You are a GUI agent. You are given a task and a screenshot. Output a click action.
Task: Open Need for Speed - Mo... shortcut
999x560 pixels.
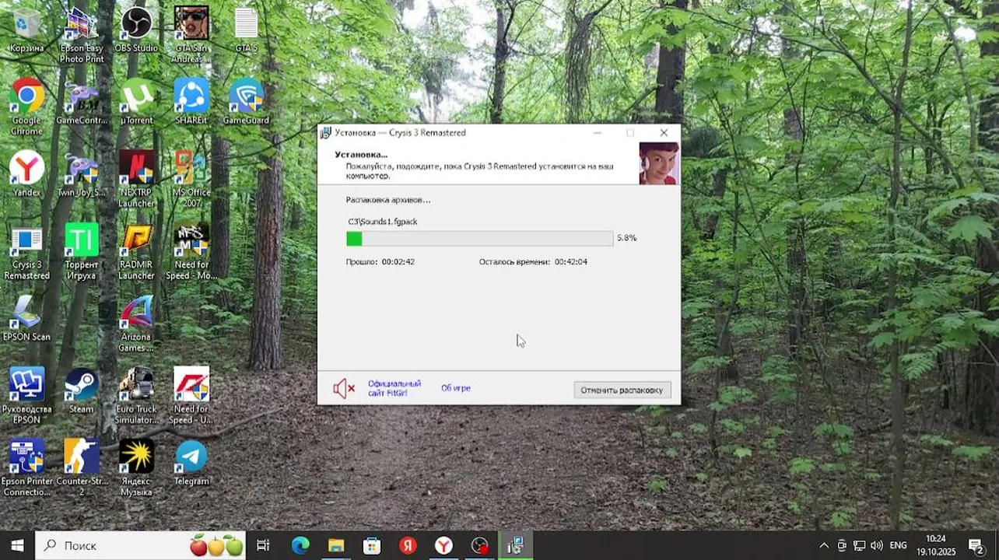click(x=191, y=252)
